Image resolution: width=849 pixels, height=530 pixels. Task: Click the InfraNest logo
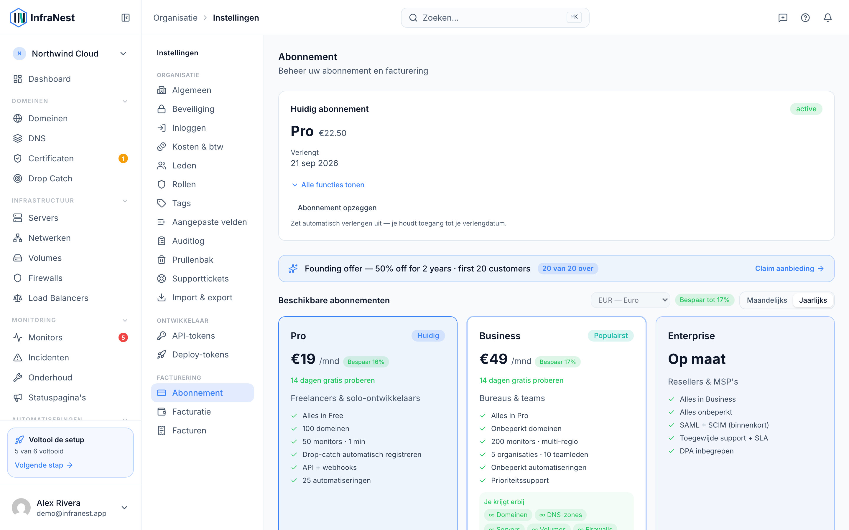[42, 18]
